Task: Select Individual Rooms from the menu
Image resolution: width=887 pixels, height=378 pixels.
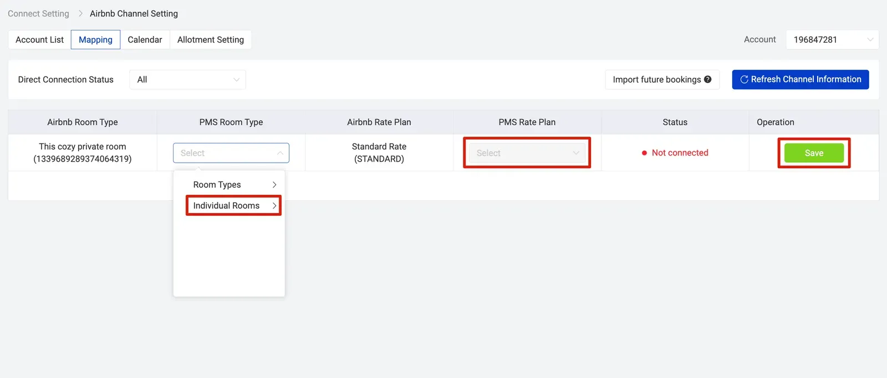Action: (x=226, y=205)
